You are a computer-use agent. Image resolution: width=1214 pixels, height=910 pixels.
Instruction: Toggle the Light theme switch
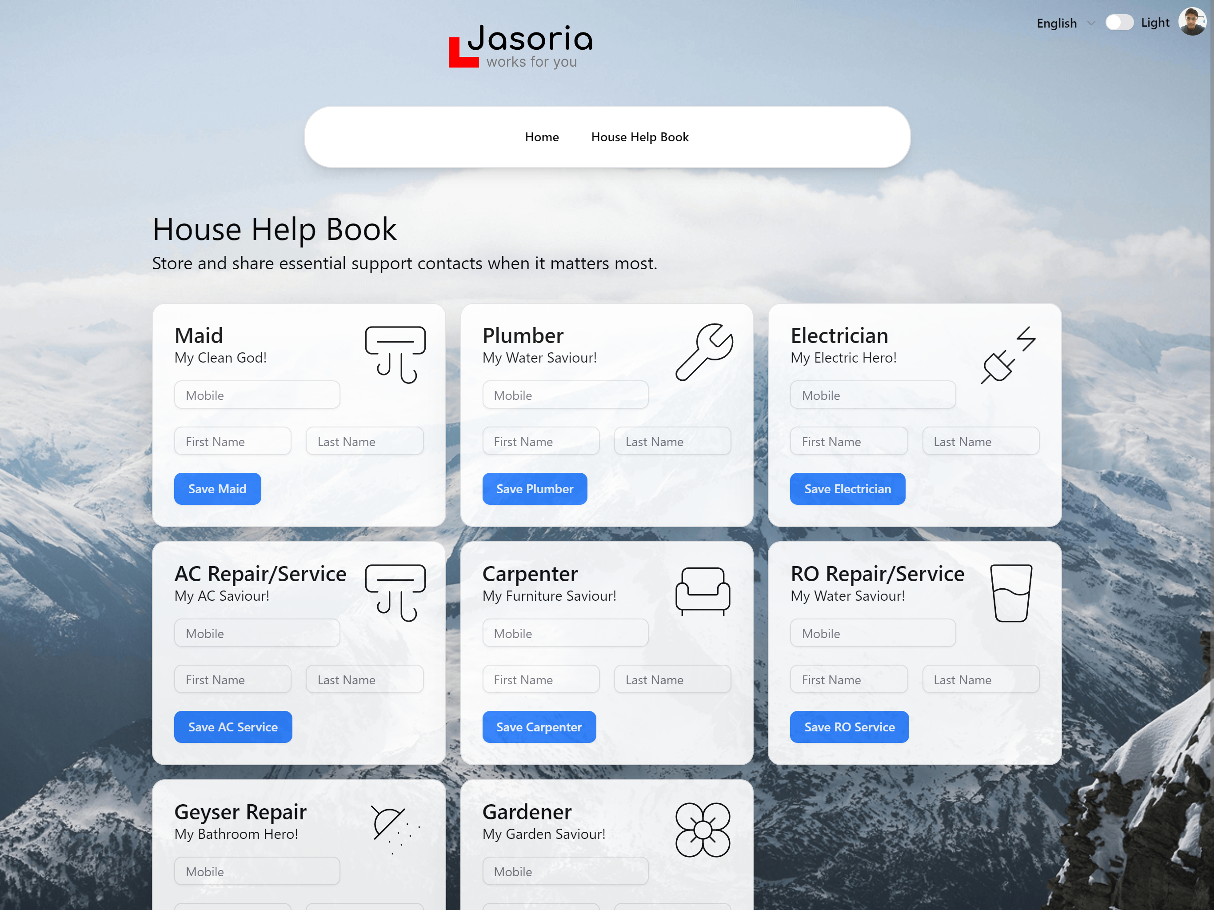pos(1119,23)
